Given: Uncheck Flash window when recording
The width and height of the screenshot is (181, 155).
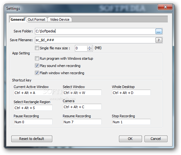Looking at the screenshot, I should point(37,73).
